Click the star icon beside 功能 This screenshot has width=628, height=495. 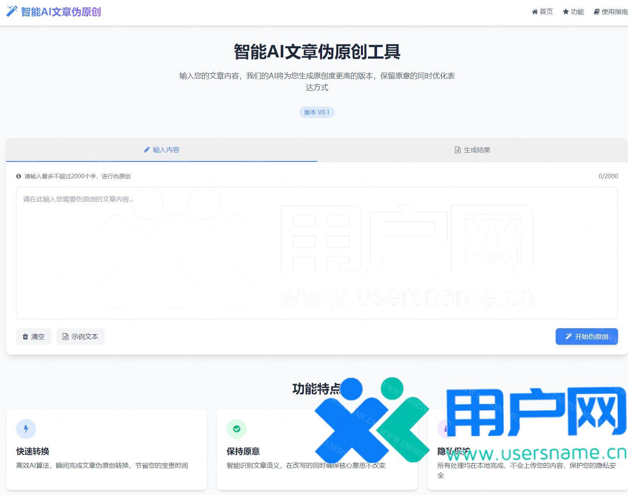565,12
